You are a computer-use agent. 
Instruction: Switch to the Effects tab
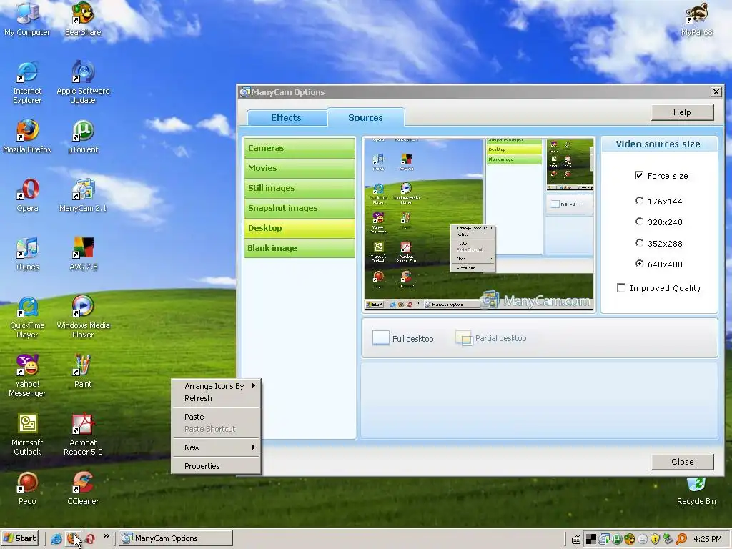tap(286, 118)
